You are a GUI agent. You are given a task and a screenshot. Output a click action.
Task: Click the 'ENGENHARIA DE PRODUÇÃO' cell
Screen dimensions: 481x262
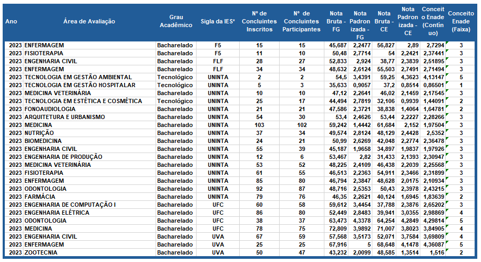[63, 157]
